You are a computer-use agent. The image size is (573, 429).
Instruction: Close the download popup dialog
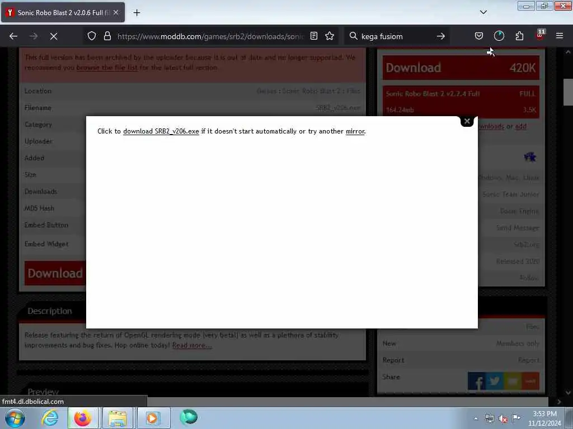[467, 121]
